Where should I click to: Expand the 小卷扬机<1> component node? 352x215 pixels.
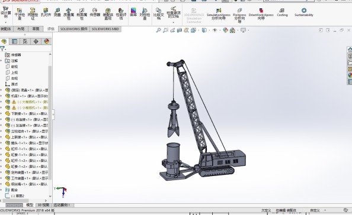(1, 107)
